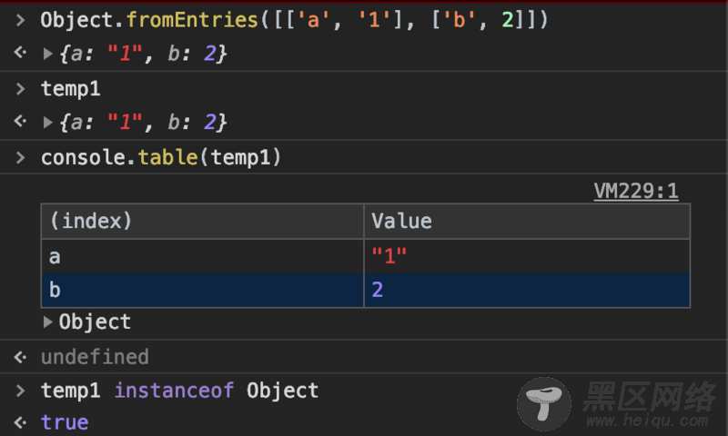Sort table by the Value column header
Screen dimensions: 728x436
(401, 221)
